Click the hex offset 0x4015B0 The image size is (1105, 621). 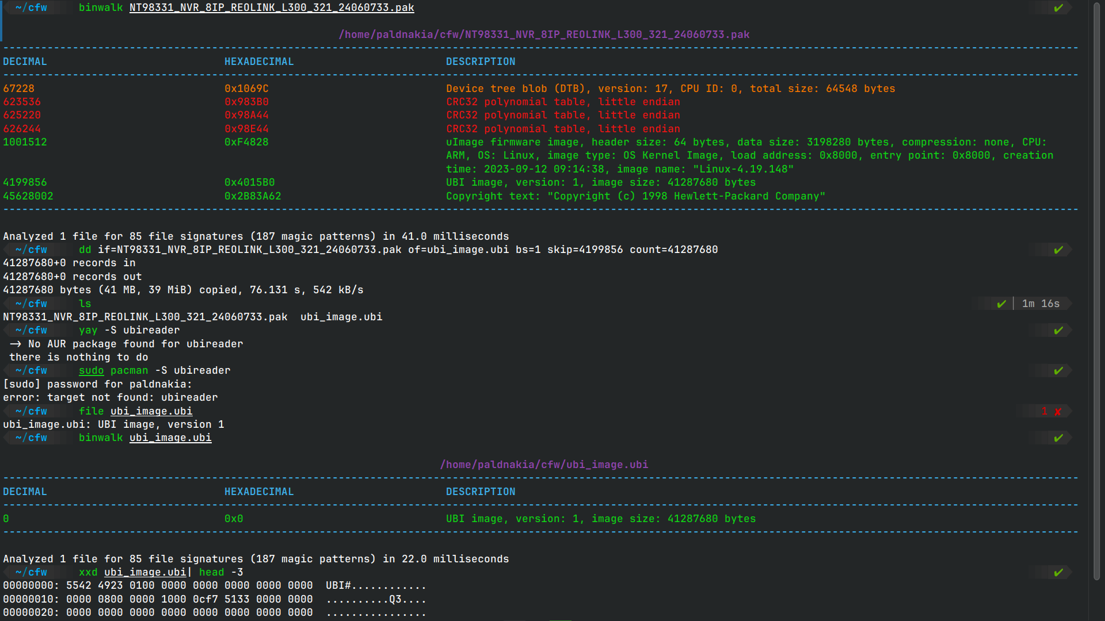249,183
